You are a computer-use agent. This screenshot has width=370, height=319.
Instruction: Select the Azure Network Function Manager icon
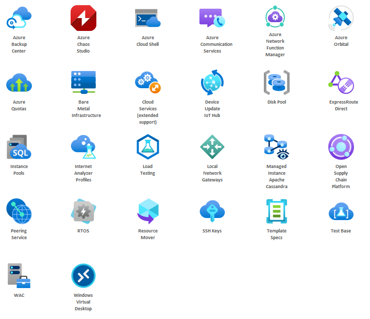coord(275,16)
